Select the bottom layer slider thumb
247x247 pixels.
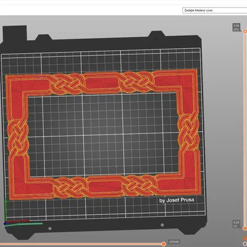pyautogui.click(x=245, y=228)
